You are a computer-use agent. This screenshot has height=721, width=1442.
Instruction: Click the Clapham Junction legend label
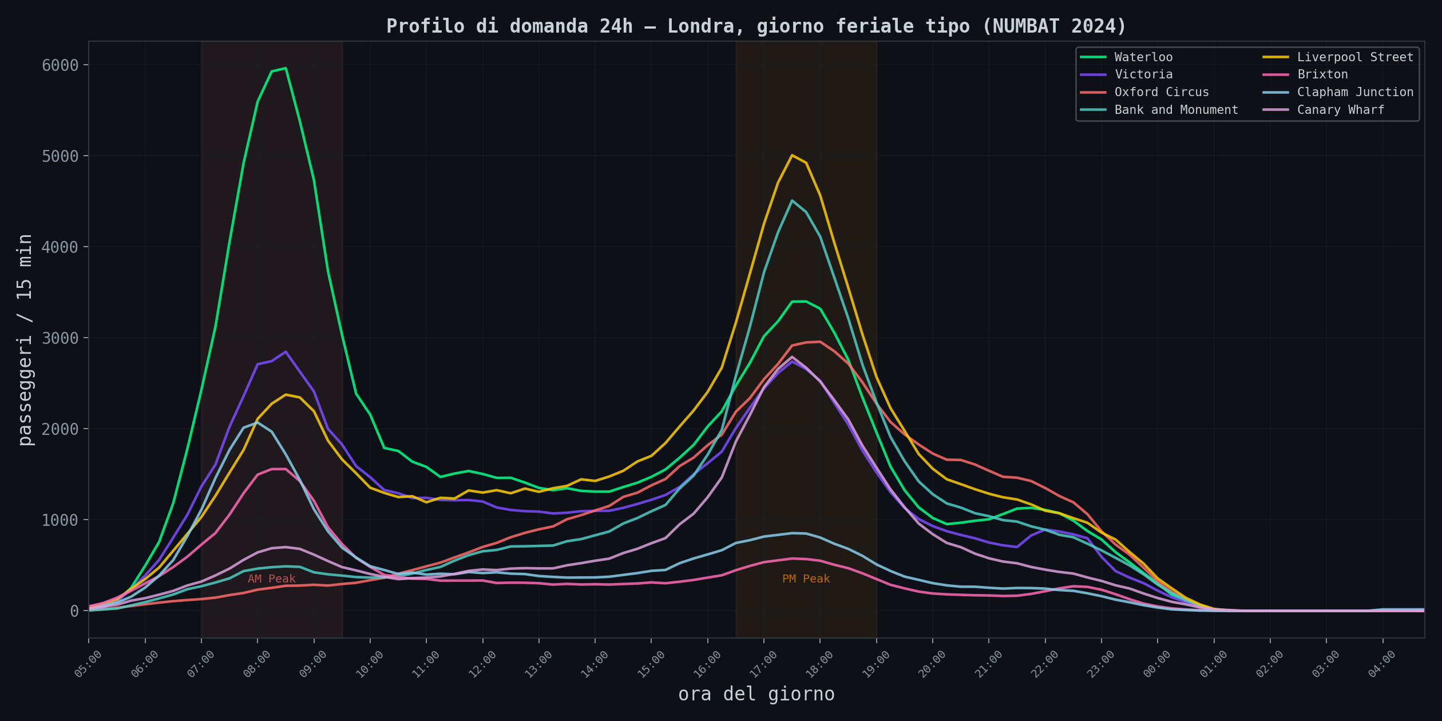tap(1354, 92)
